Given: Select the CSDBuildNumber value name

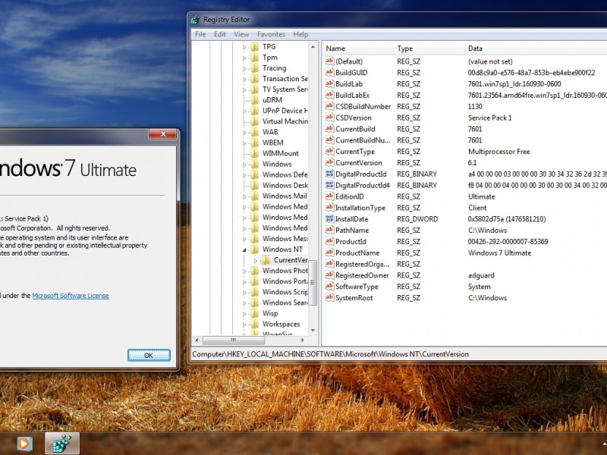Looking at the screenshot, I should pyautogui.click(x=363, y=106).
